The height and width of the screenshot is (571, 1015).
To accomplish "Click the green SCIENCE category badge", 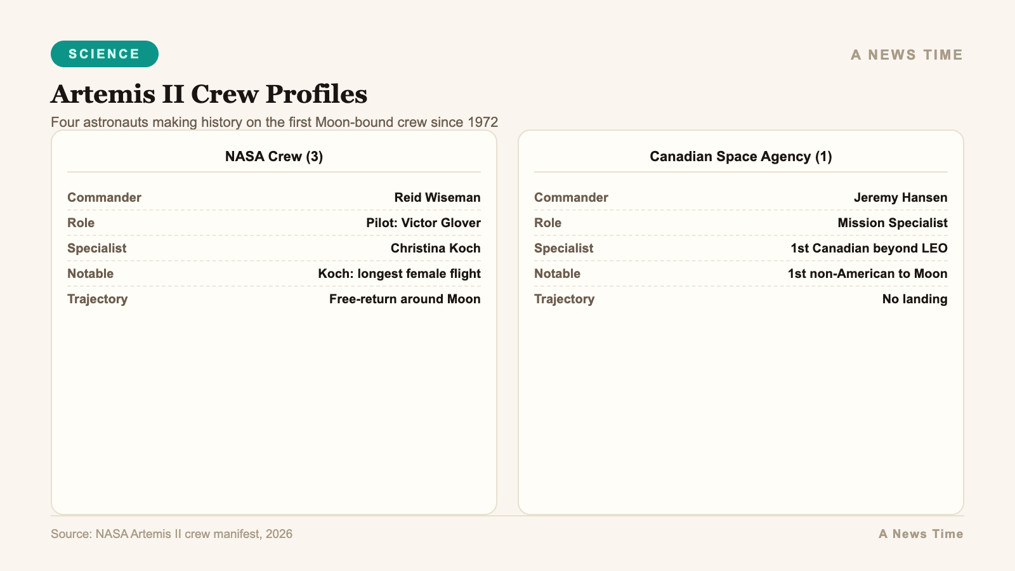I will (x=105, y=54).
